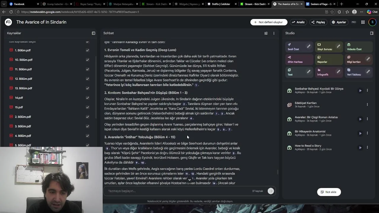Edit the Test pencil icon
Image resolution: width=379 pixels, height=213 pixels.
(309, 72)
